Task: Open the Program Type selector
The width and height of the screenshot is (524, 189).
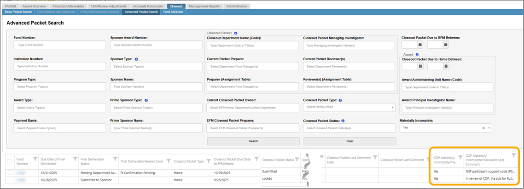Action: coord(60,87)
